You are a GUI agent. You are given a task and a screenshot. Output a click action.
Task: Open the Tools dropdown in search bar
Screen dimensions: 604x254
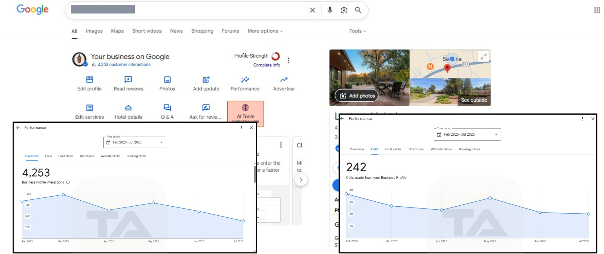pyautogui.click(x=357, y=31)
